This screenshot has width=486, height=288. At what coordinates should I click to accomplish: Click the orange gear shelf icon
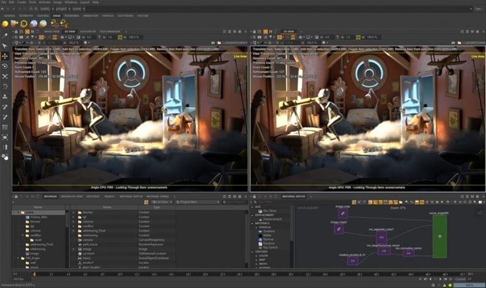point(24,24)
